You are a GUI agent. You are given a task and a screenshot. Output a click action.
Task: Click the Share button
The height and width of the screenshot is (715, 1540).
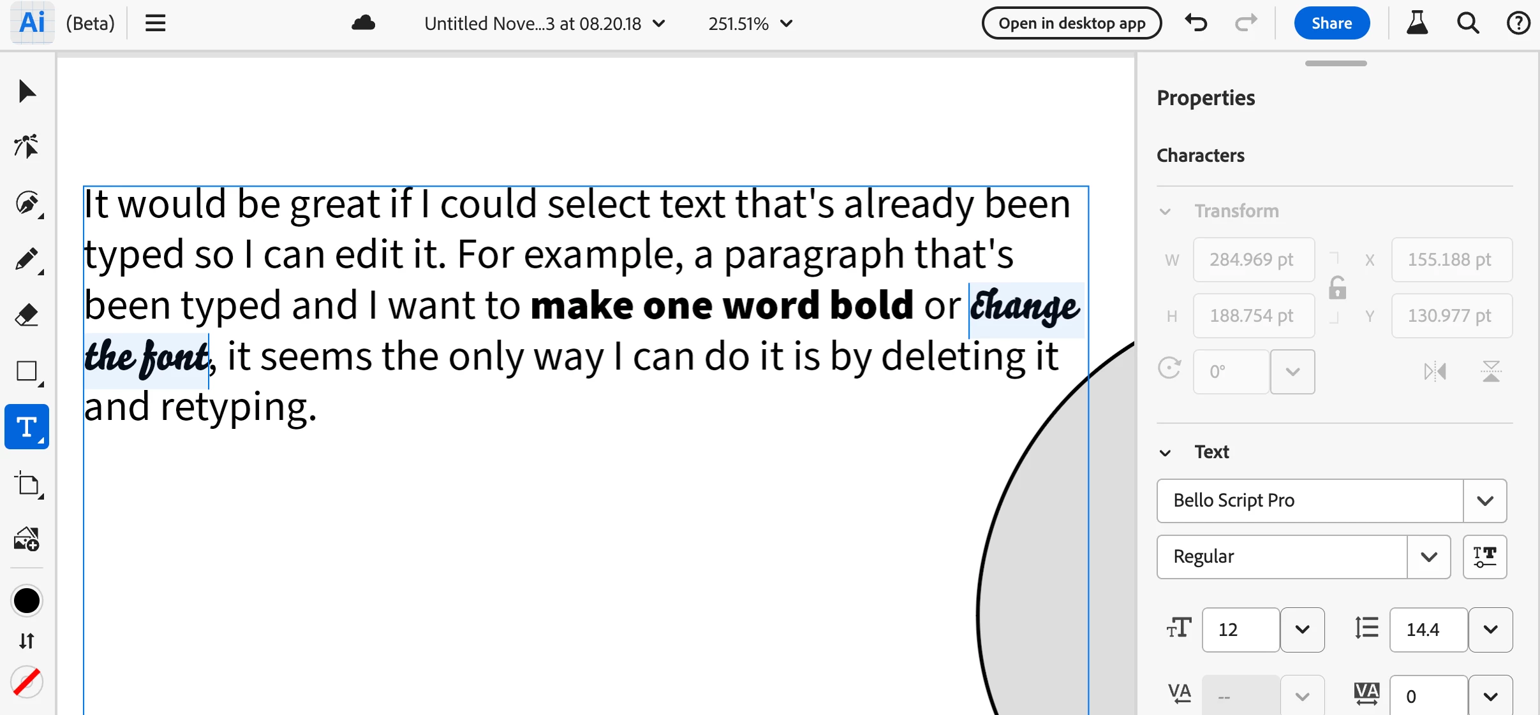(x=1331, y=24)
